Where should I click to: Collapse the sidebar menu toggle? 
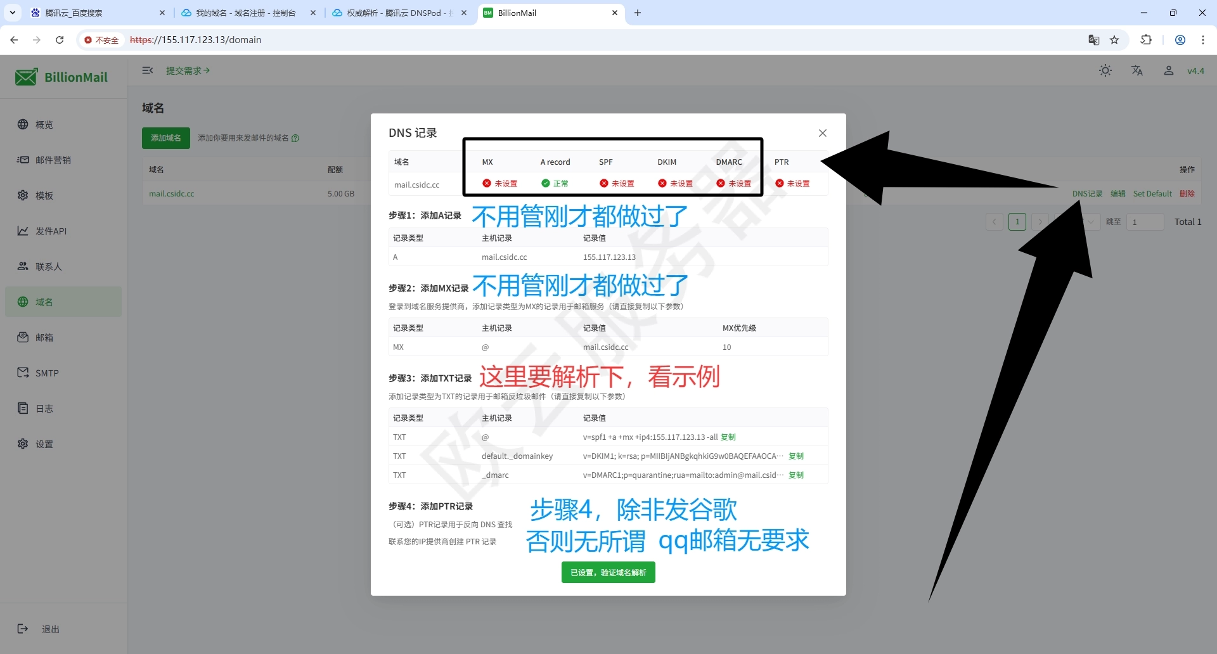pos(148,70)
